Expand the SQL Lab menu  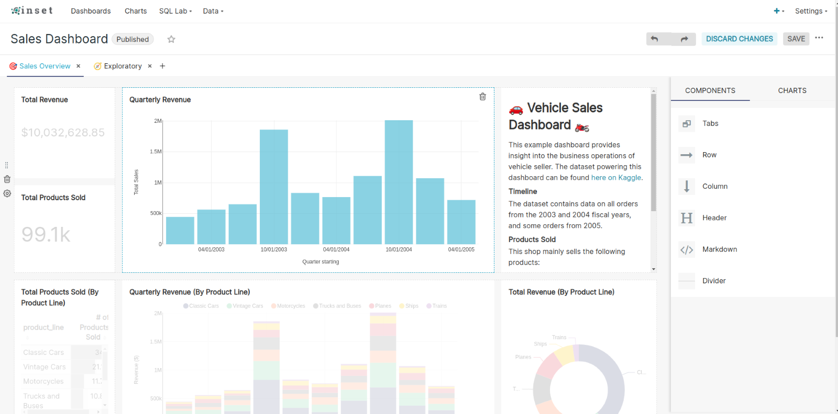click(175, 11)
